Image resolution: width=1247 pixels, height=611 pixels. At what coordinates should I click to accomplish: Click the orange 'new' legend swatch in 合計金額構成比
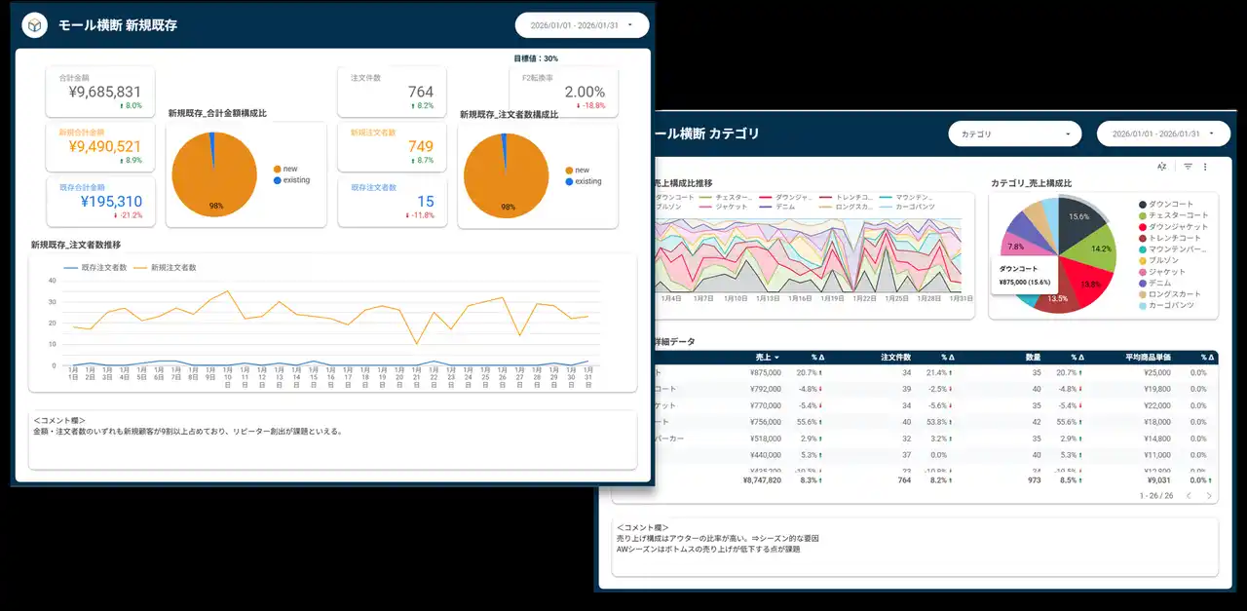pyautogui.click(x=278, y=169)
